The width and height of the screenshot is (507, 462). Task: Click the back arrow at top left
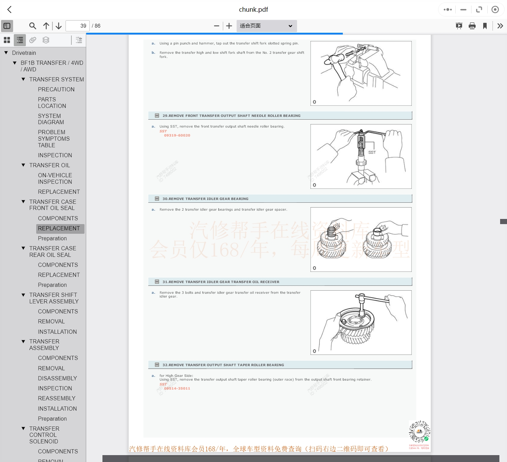click(x=10, y=10)
